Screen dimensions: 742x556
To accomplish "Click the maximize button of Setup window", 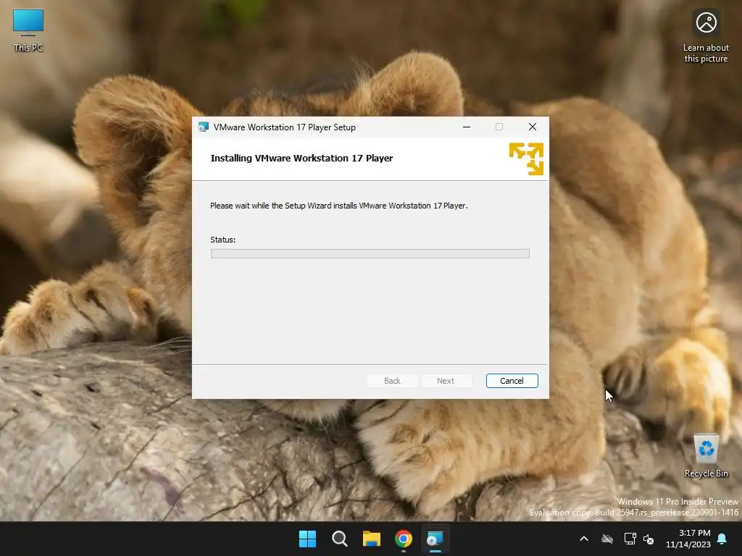I will coord(499,127).
